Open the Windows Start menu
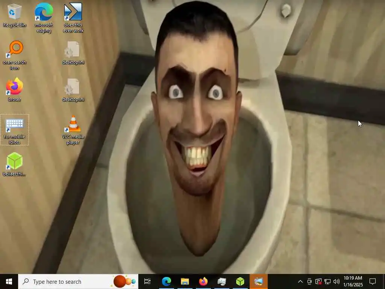This screenshot has width=385, height=289. (x=9, y=281)
